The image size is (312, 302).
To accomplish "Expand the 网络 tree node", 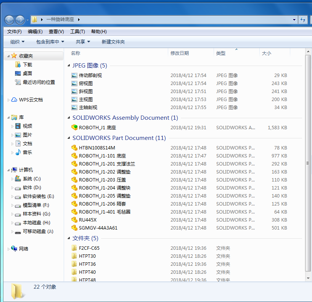I will tap(8, 249).
